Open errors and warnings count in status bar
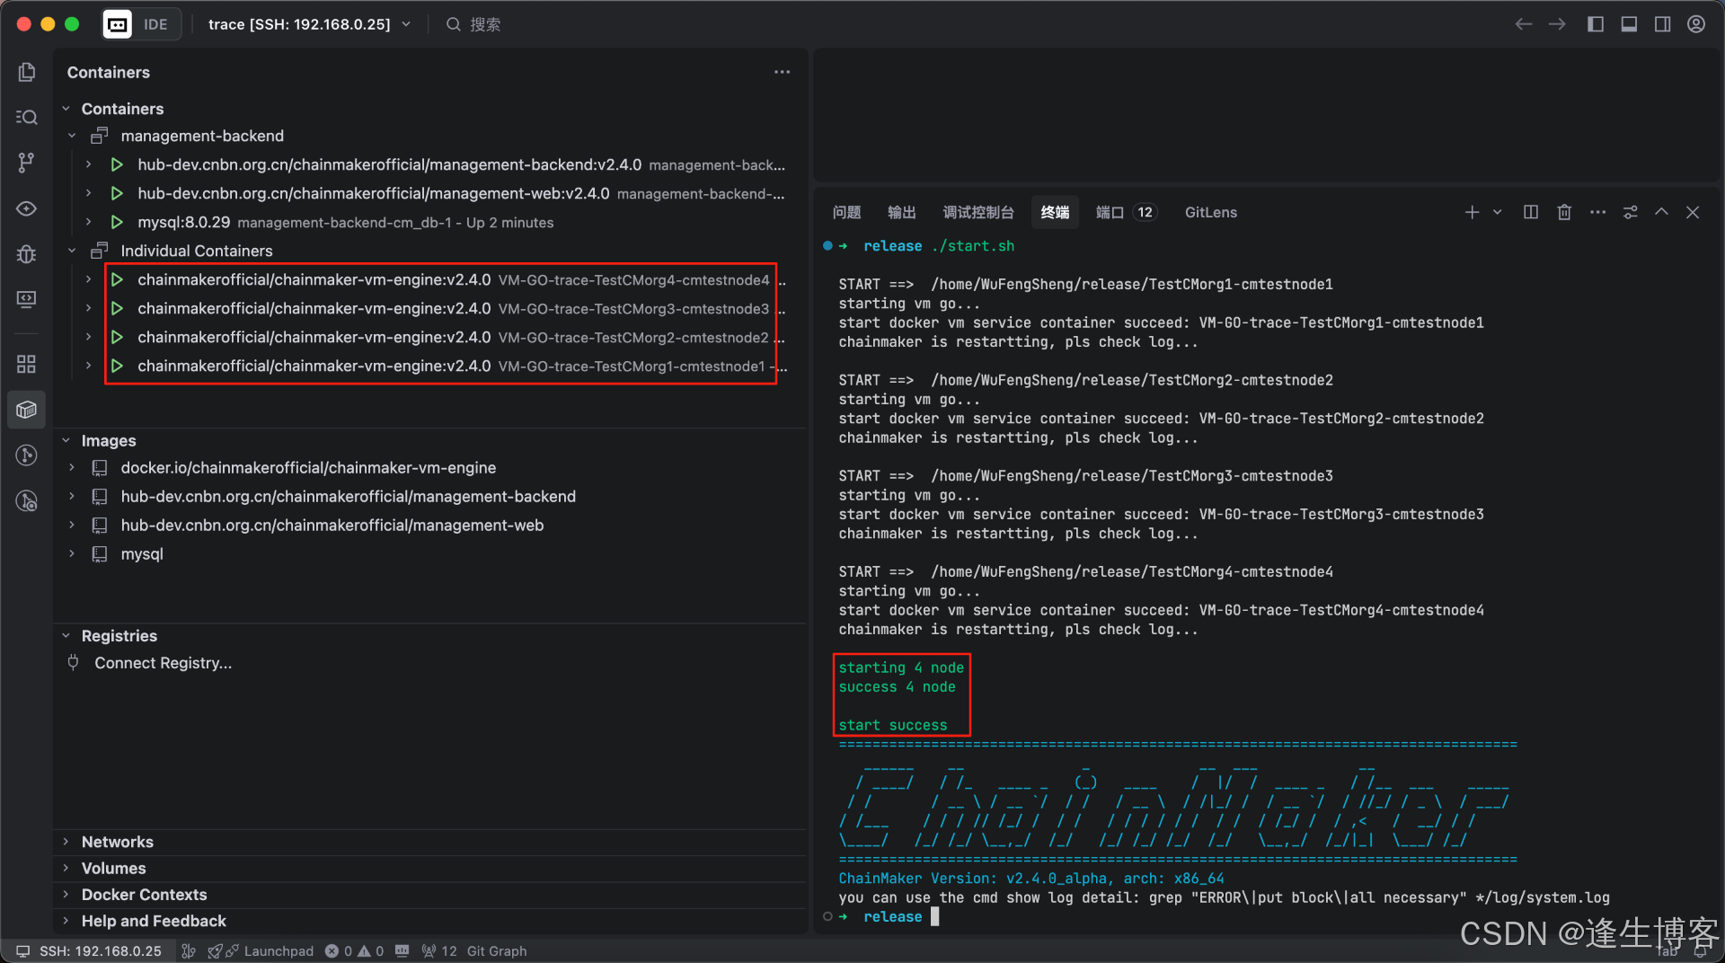1725x963 pixels. click(x=354, y=950)
